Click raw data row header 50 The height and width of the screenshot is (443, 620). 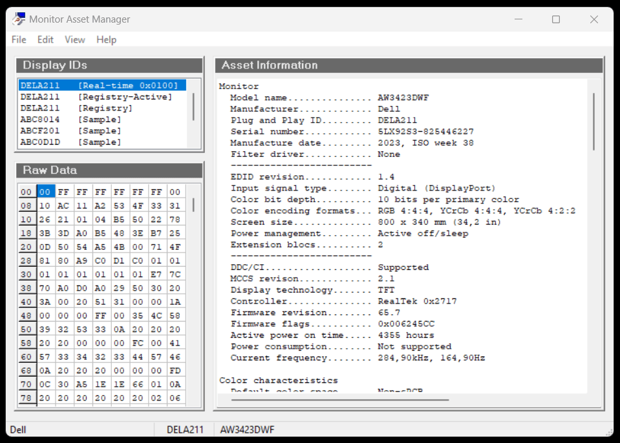(x=27, y=329)
